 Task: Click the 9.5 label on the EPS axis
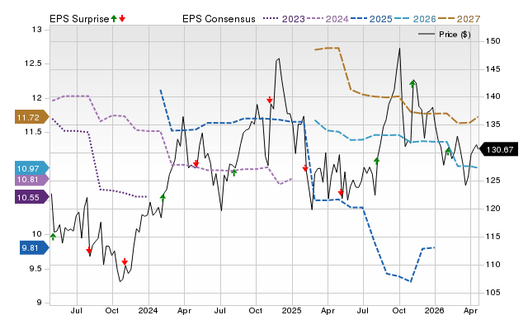(35, 269)
